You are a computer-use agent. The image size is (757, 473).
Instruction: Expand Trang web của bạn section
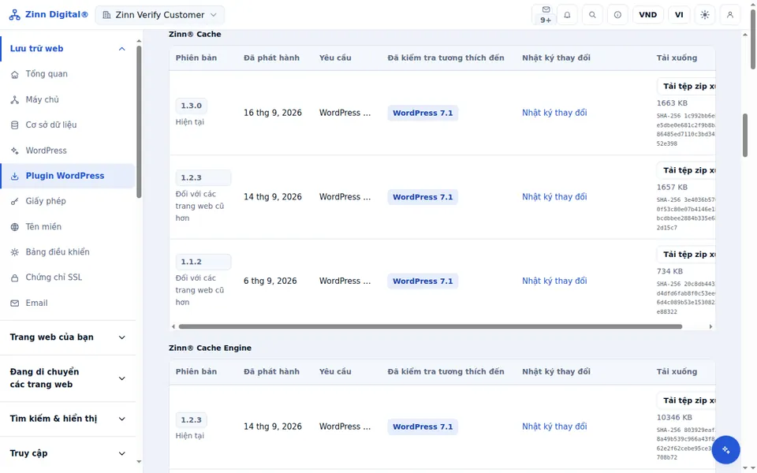pyautogui.click(x=68, y=337)
